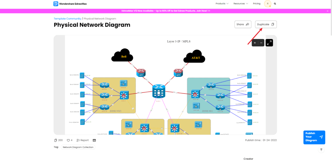Click the back-to-top arrow button
The width and height of the screenshot is (332, 162).
coord(321,149)
